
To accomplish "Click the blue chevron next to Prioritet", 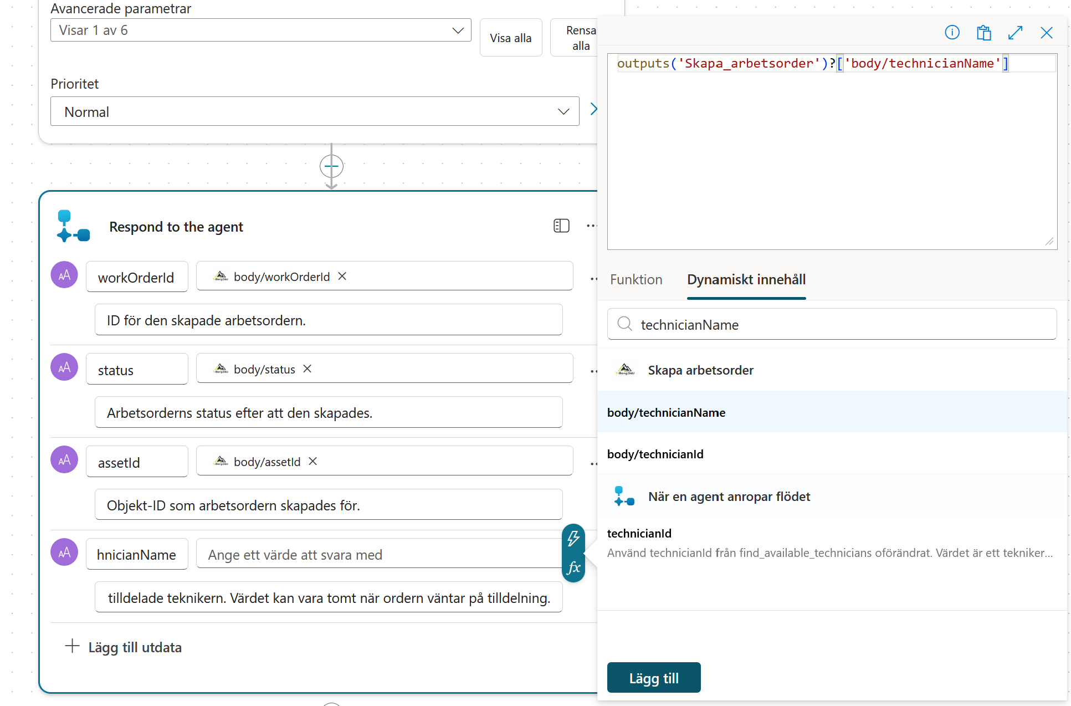I will pyautogui.click(x=593, y=109).
